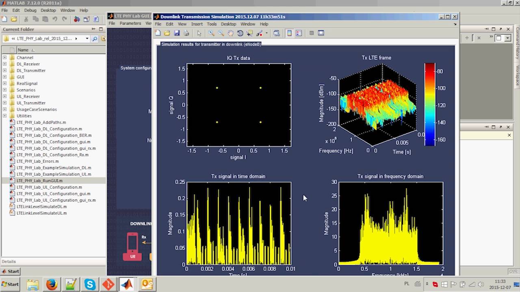Open file explorer from the taskbar
The image size is (520, 292).
pos(32,284)
